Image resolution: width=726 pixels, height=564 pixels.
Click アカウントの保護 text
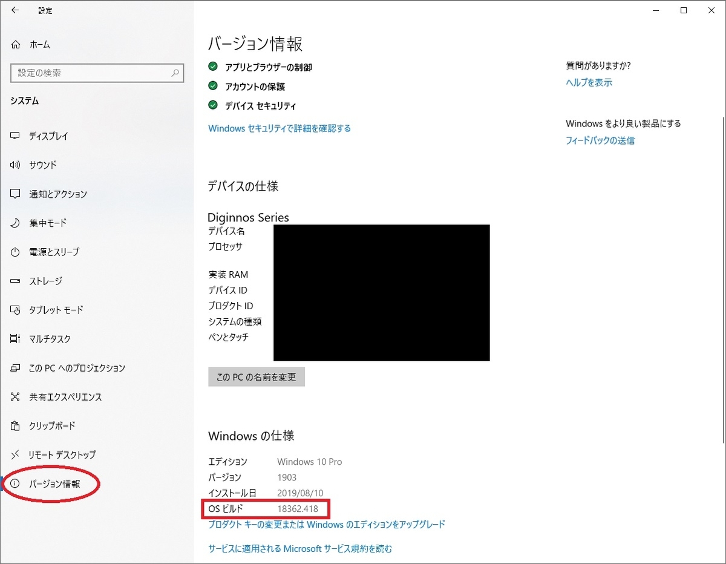tap(255, 87)
